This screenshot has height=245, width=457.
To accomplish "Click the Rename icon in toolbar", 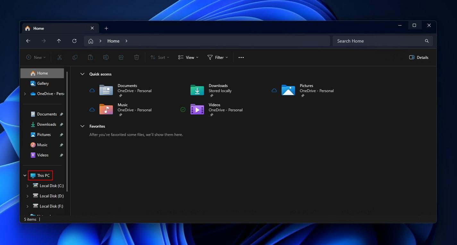I will 106,57.
